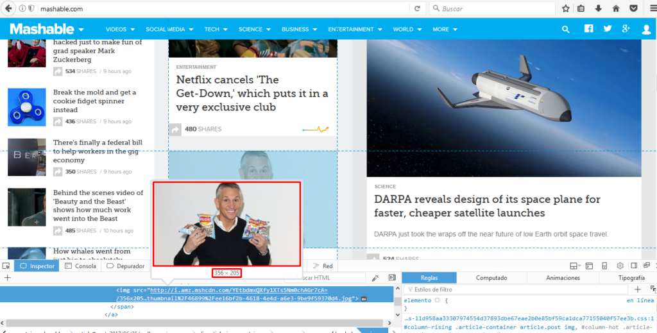Open DARPA space plane article headline
This screenshot has width=657, height=333.
coord(487,206)
